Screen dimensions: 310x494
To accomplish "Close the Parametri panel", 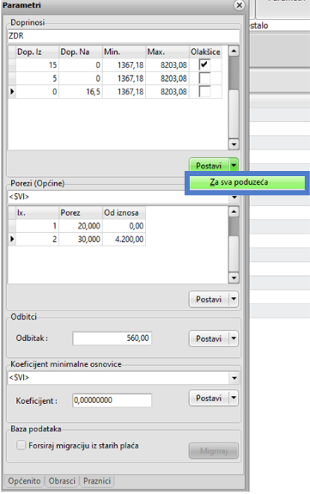I will click(240, 5).
